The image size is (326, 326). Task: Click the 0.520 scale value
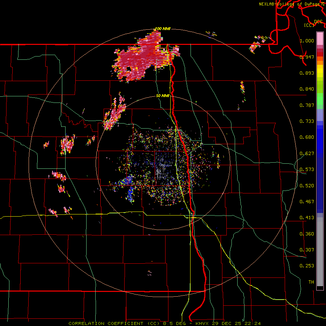(x=307, y=186)
